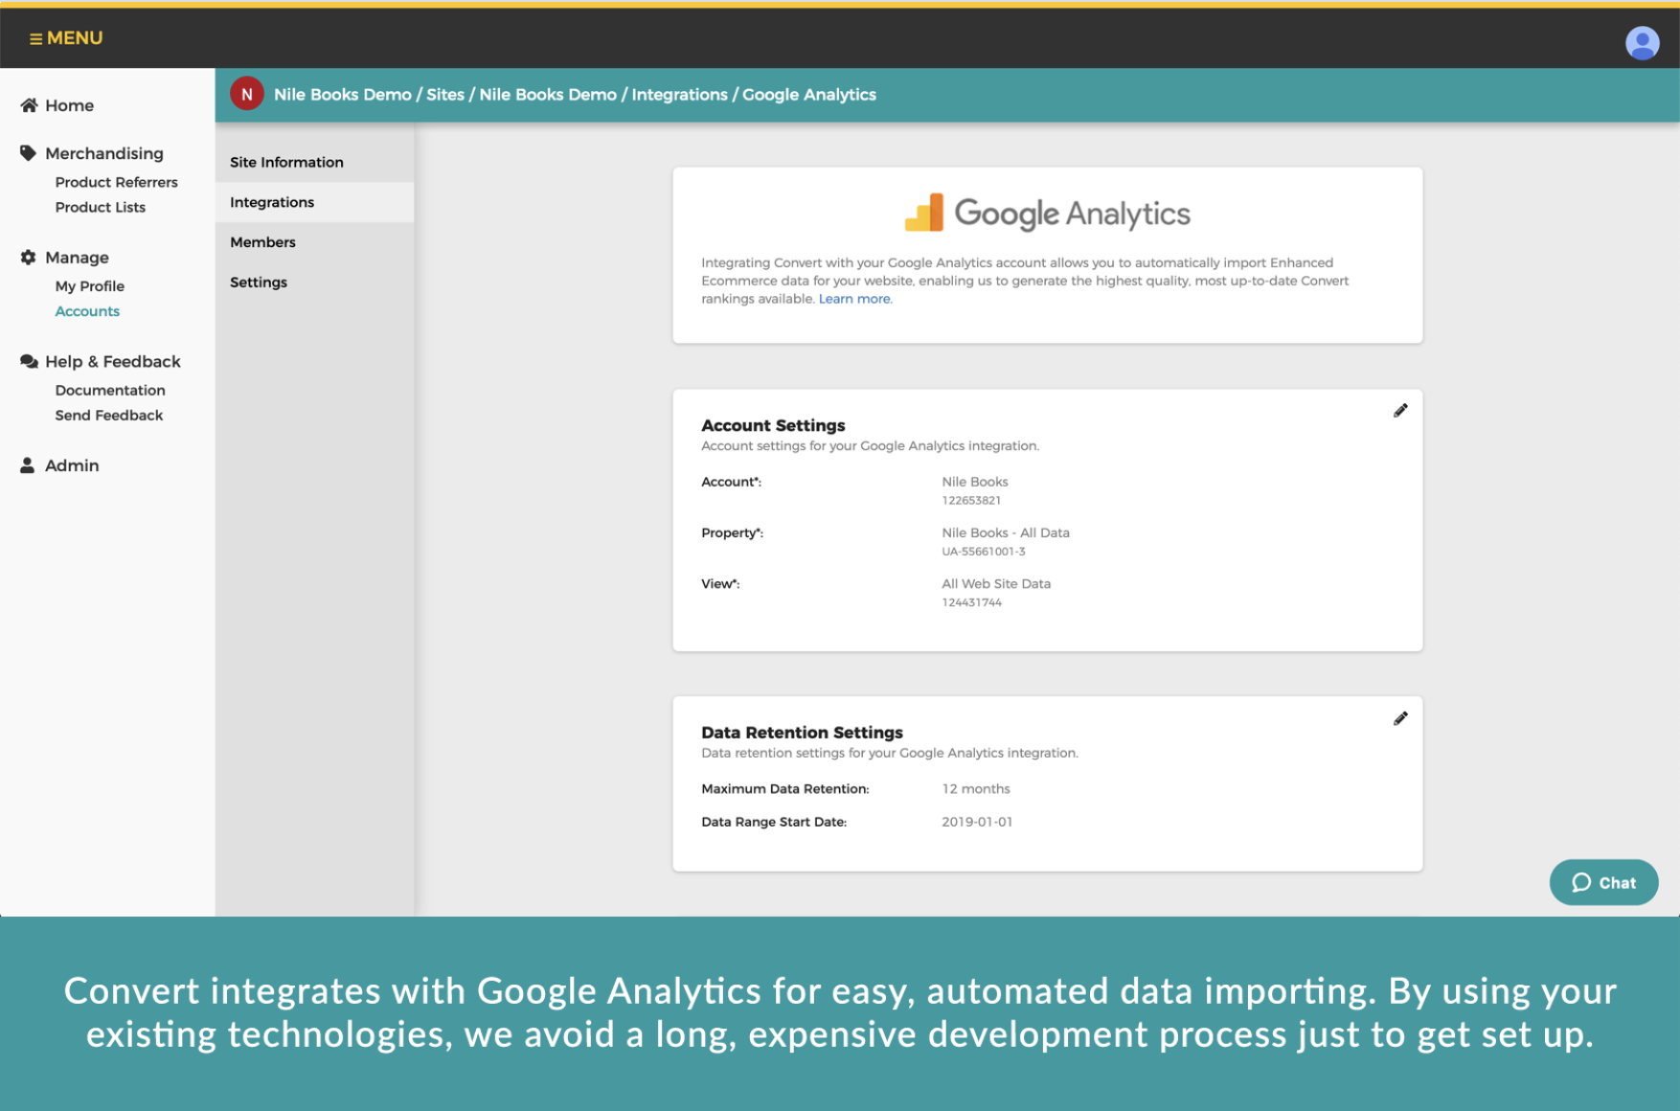Open Help & Feedback section
The image size is (1680, 1111).
pyautogui.click(x=112, y=361)
